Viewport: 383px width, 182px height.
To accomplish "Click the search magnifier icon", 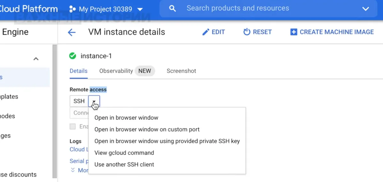I will pos(172,8).
